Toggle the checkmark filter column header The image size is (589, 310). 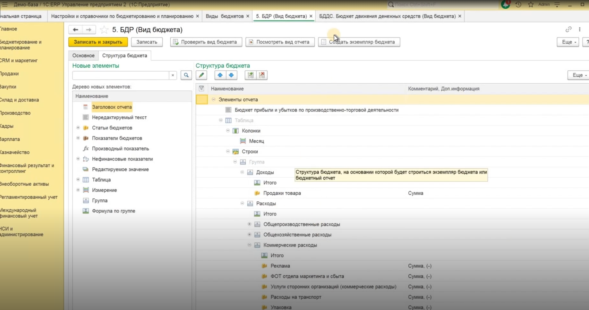[x=201, y=88]
